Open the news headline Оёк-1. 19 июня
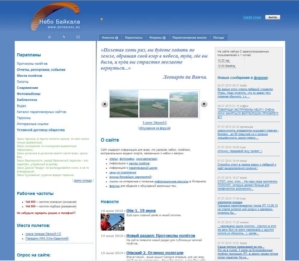 [141, 210]
